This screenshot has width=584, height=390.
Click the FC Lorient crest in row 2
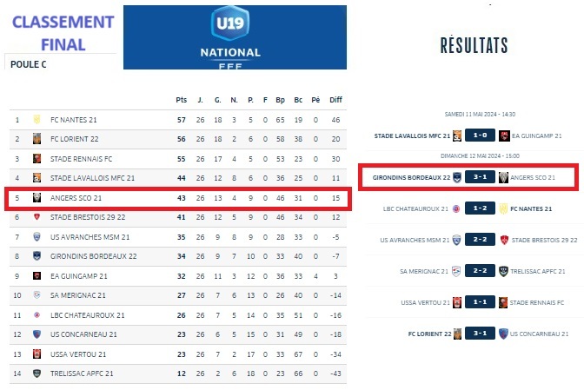coord(37,138)
